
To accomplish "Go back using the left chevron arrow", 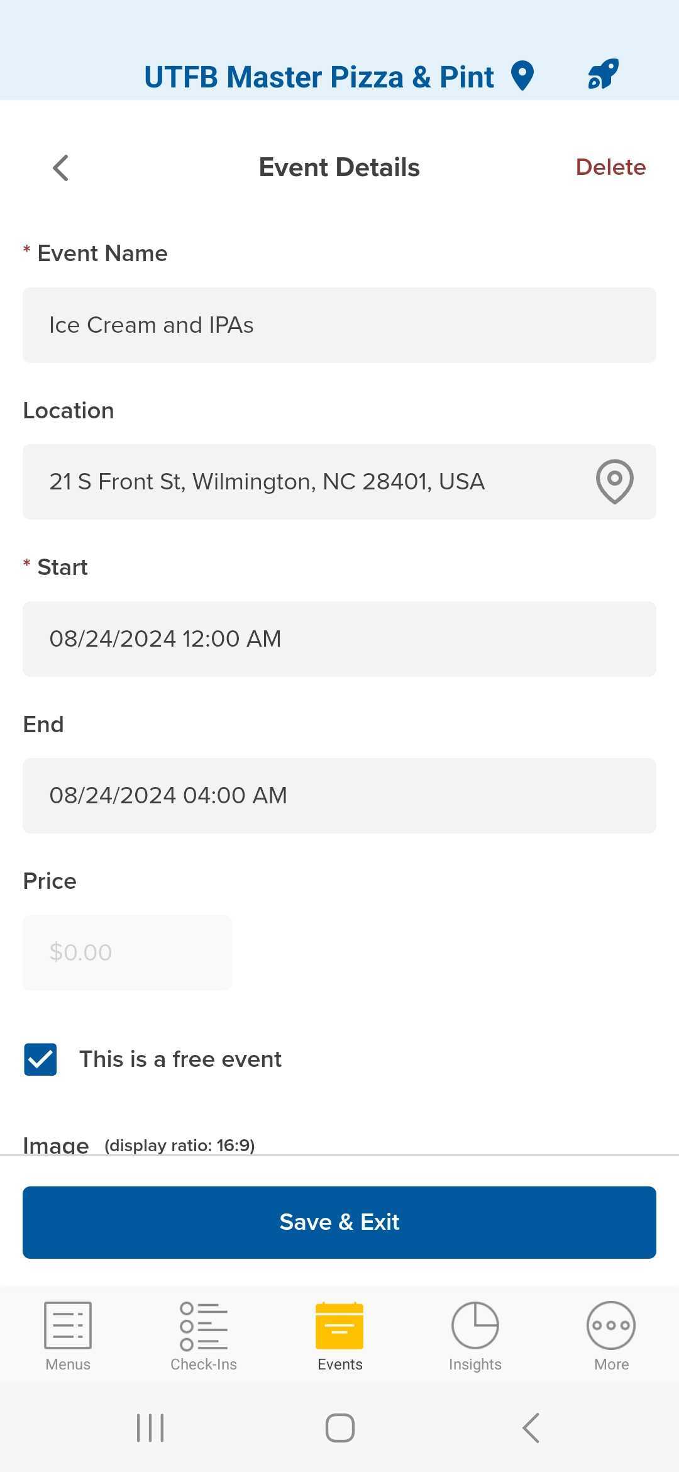I will (60, 168).
